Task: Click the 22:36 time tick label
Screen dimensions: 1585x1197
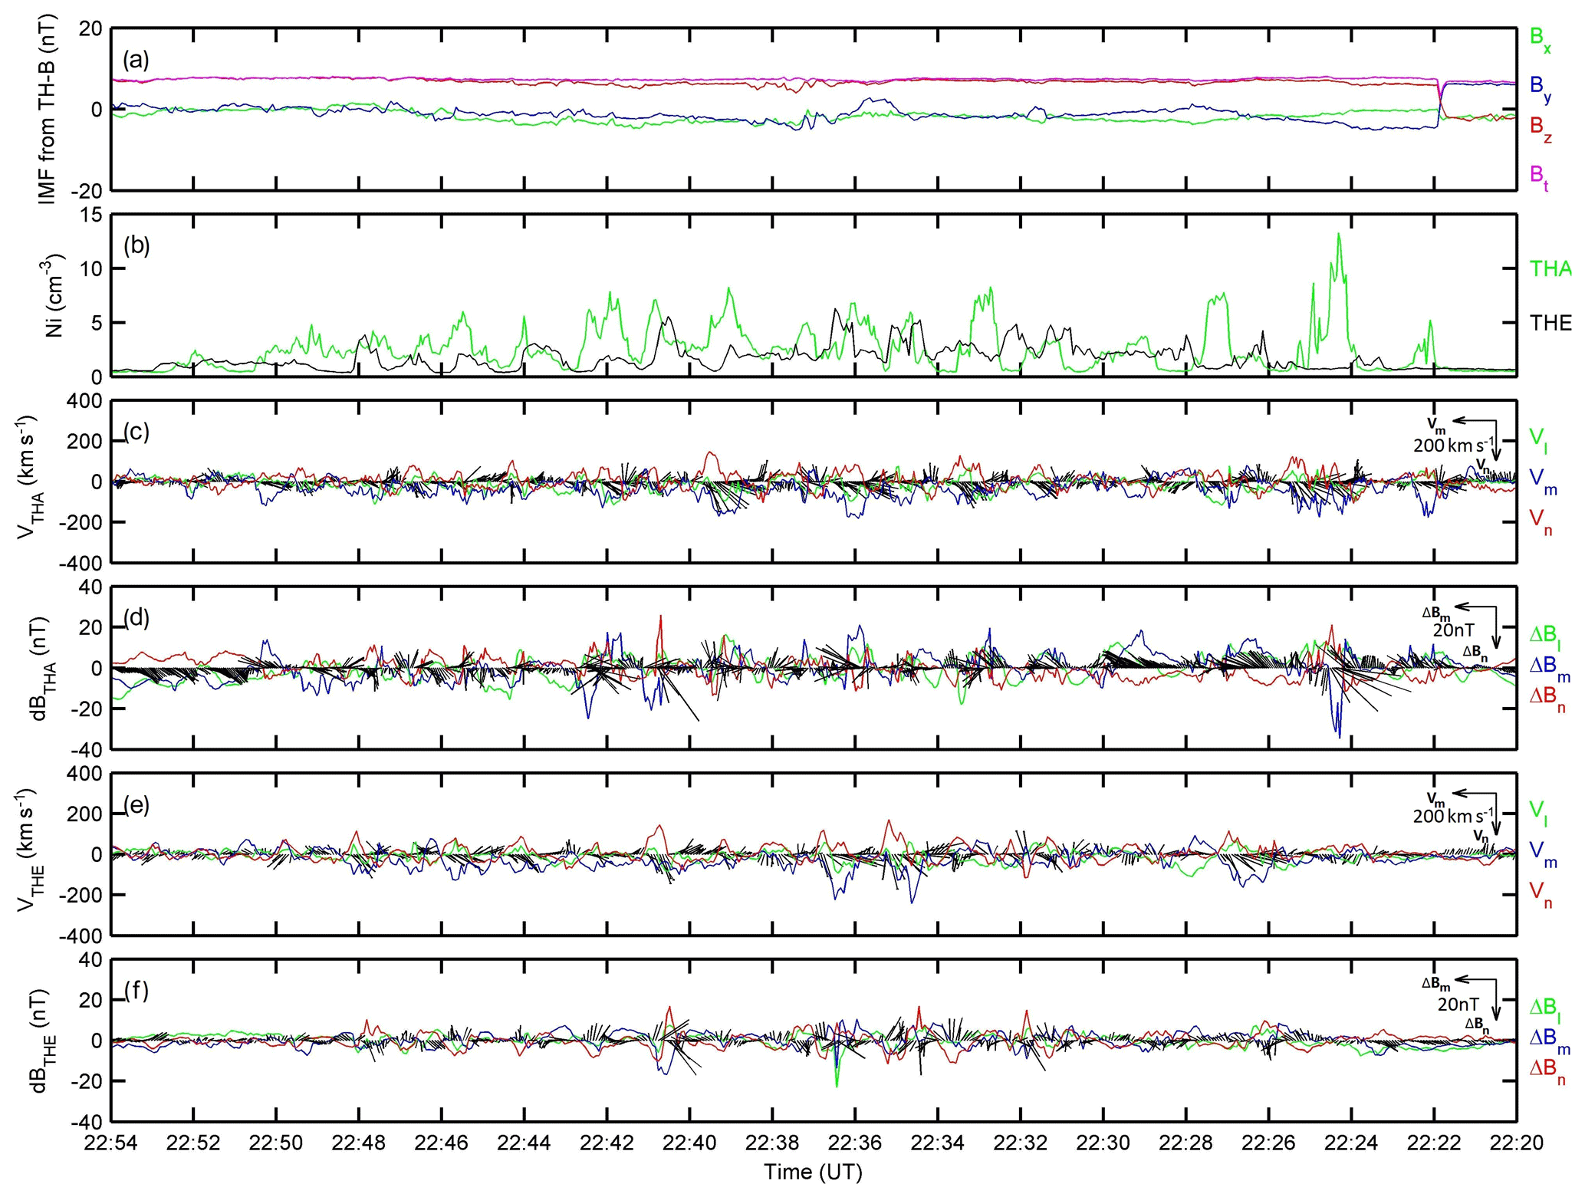Action: (x=855, y=1143)
